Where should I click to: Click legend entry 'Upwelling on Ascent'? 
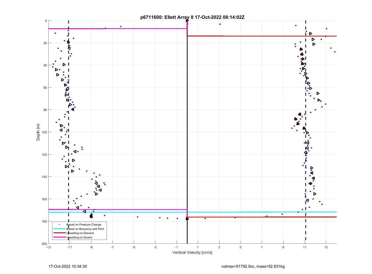coord(79,237)
